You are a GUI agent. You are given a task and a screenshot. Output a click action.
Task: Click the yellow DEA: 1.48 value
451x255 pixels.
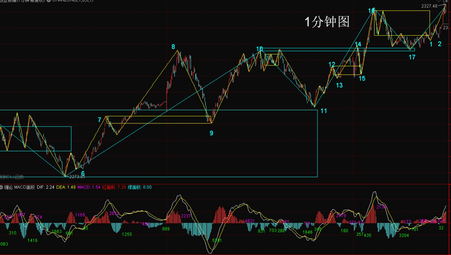tap(66, 187)
